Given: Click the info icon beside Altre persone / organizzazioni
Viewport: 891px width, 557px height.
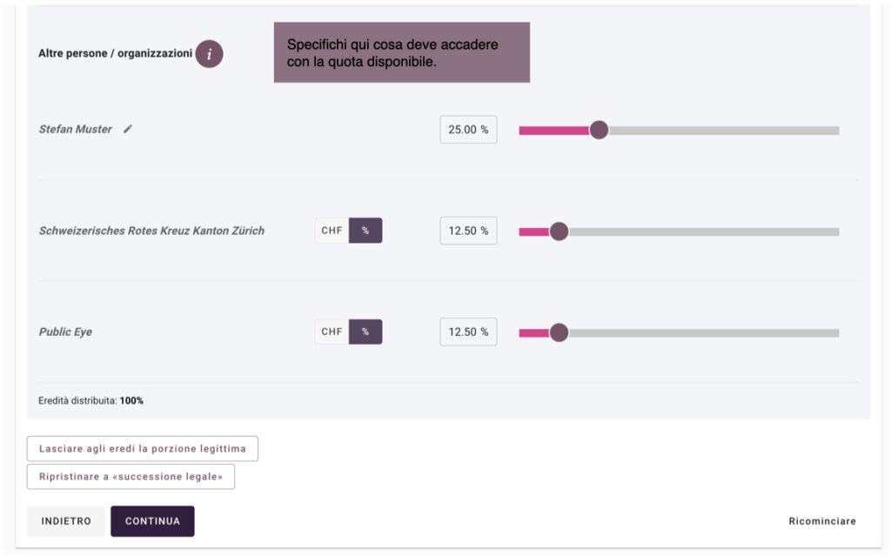Looking at the screenshot, I should pos(209,54).
